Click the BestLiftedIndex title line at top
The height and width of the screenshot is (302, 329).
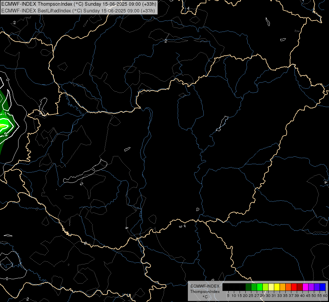78,11
